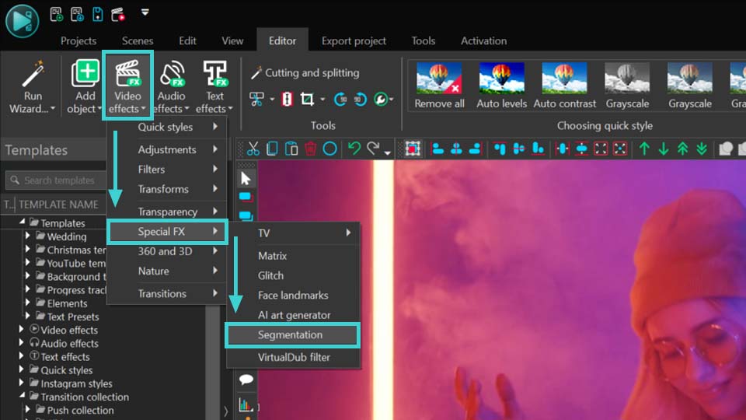Viewport: 746px width, 420px height.
Task: Click the crop tool icon
Action: click(308, 99)
